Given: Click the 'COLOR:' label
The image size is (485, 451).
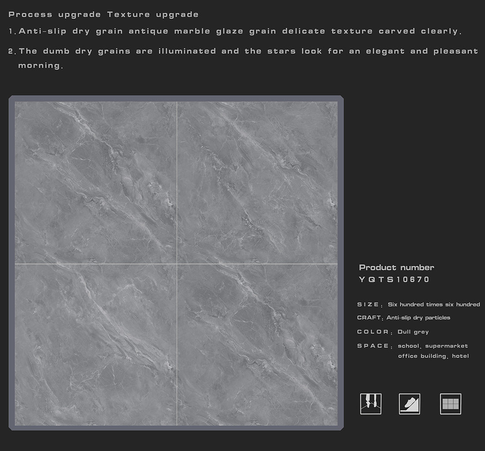Looking at the screenshot, I should click(x=375, y=332).
